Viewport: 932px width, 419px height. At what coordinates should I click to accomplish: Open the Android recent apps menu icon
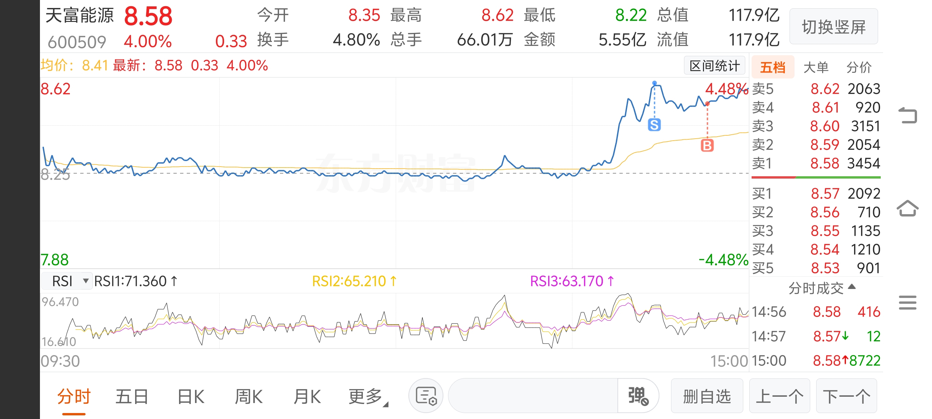coord(907,302)
